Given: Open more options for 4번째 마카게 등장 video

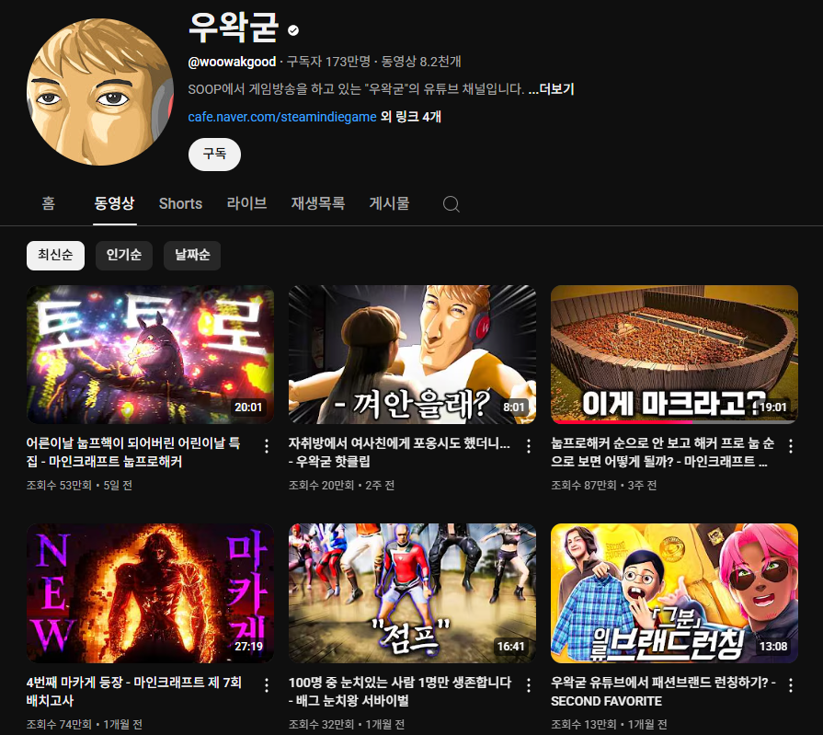Looking at the screenshot, I should coord(267,685).
